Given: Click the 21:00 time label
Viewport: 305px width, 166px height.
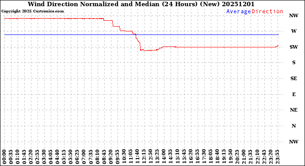Looking at the screenshot, I should pos(244,157).
